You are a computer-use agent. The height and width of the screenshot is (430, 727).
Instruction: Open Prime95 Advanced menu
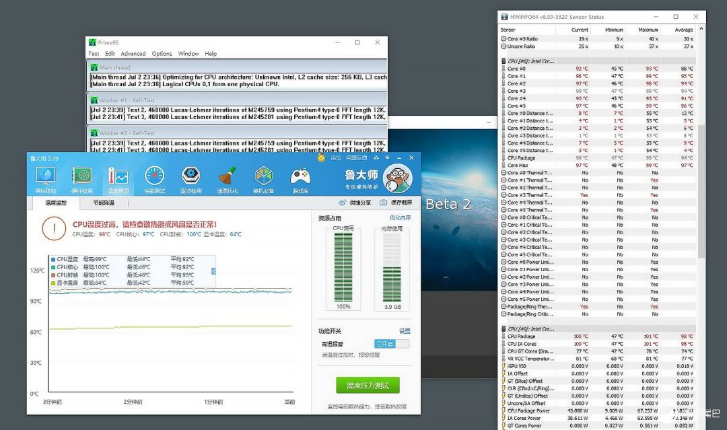coord(133,54)
